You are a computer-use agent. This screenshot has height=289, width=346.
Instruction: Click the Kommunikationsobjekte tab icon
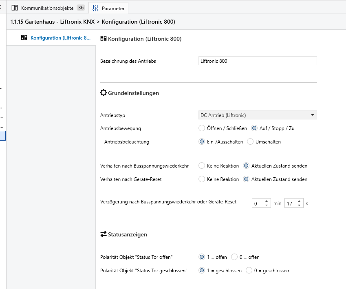tap(15, 8)
